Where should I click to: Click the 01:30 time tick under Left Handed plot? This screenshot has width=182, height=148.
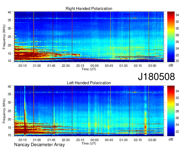click(x=123, y=140)
